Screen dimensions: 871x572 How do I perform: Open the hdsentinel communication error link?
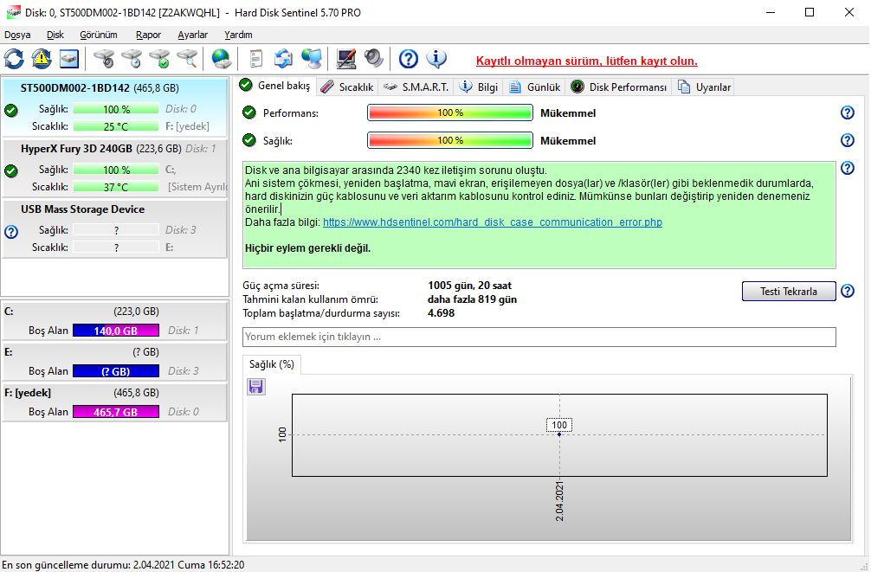pos(492,222)
